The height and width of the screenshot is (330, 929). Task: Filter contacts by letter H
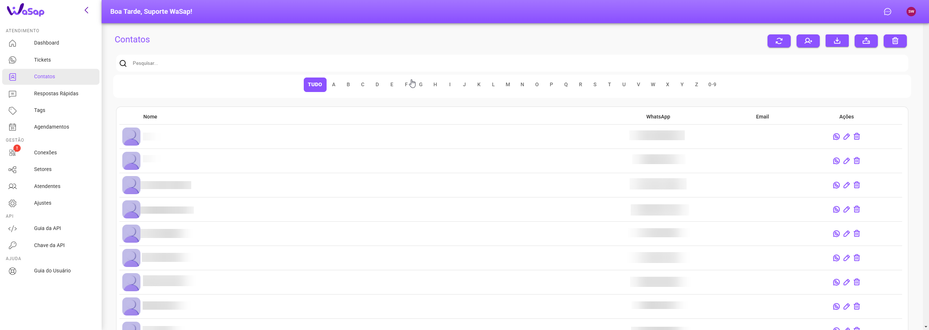(x=435, y=85)
